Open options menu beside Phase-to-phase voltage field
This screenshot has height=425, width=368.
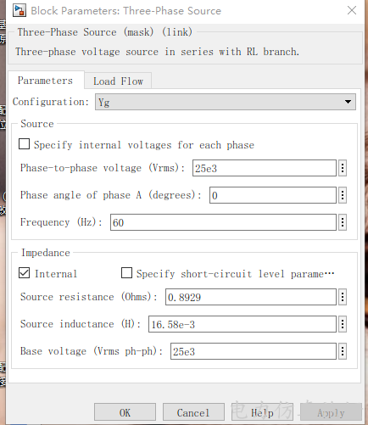[343, 168]
